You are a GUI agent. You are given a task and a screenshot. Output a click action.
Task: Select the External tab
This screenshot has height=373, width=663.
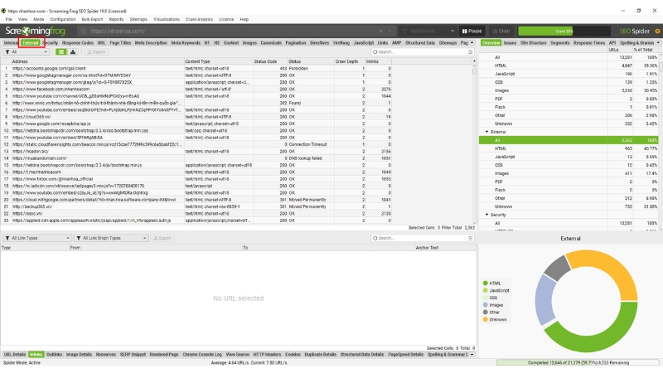(31, 43)
